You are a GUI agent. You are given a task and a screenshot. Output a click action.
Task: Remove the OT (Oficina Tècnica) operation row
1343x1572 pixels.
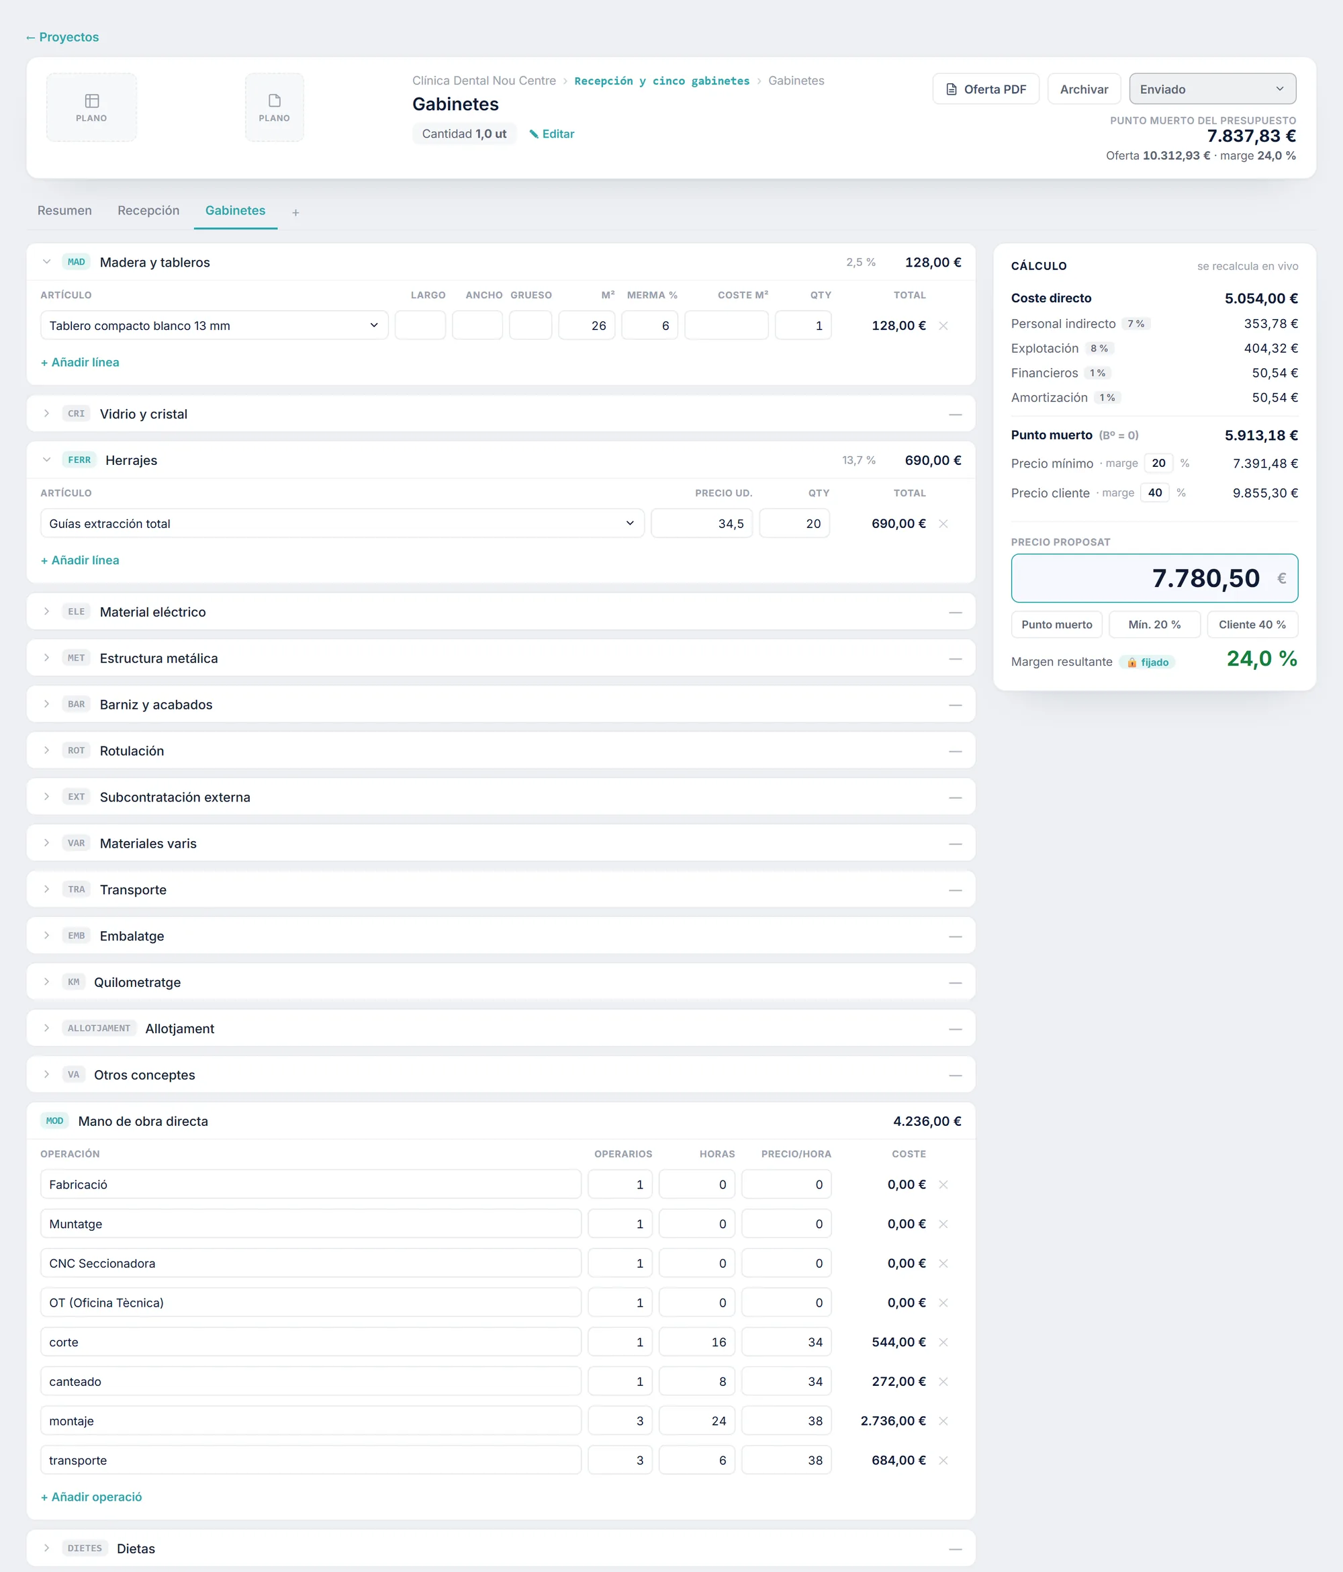(x=943, y=1303)
